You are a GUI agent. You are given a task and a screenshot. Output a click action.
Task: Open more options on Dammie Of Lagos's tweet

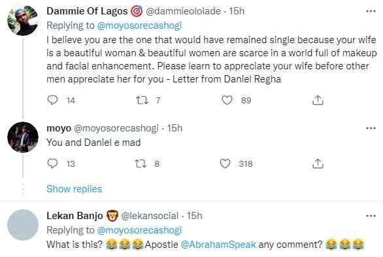(x=371, y=11)
